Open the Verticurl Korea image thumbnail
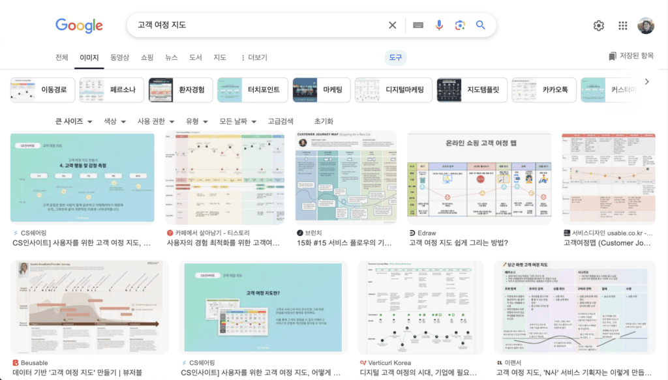This screenshot has height=380, width=668. click(x=421, y=307)
